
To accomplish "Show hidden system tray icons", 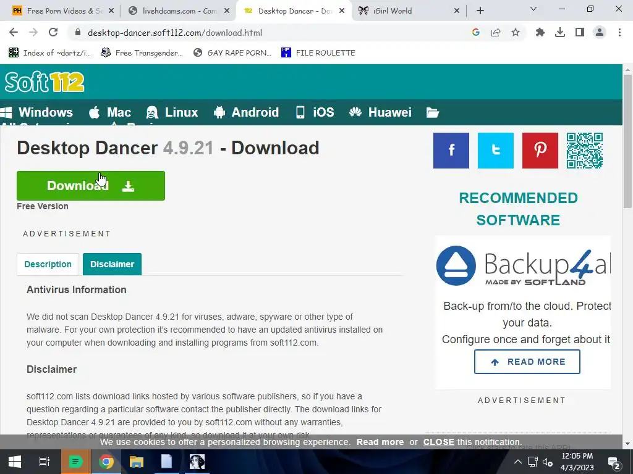I will pos(518,462).
